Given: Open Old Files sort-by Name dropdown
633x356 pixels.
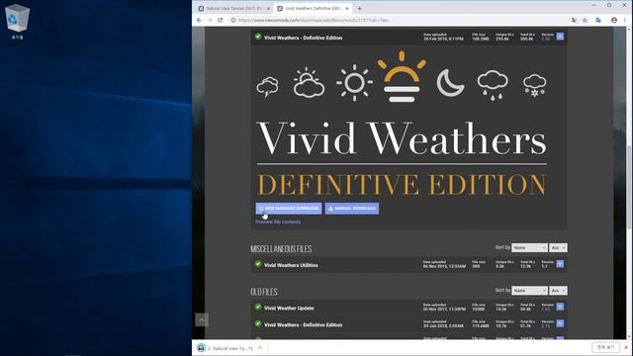Looking at the screenshot, I should 529,290.
